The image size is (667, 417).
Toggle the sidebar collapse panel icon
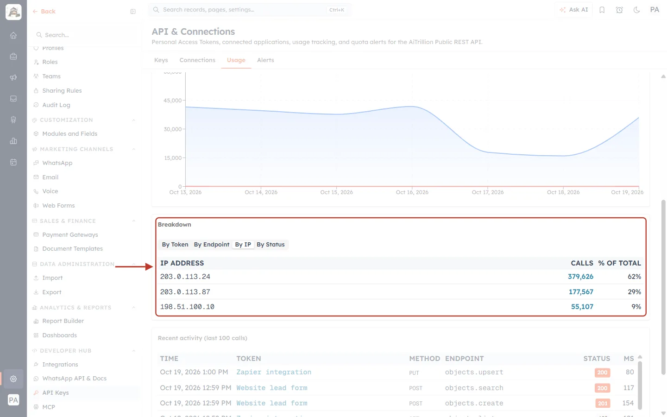click(133, 12)
